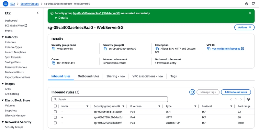Collapse the Instances section in the sidebar
259x130 pixels.
[x=3, y=37]
